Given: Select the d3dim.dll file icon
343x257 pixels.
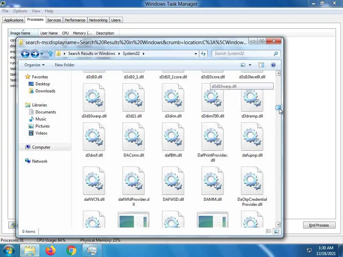Looking at the screenshot, I should [x=173, y=97].
